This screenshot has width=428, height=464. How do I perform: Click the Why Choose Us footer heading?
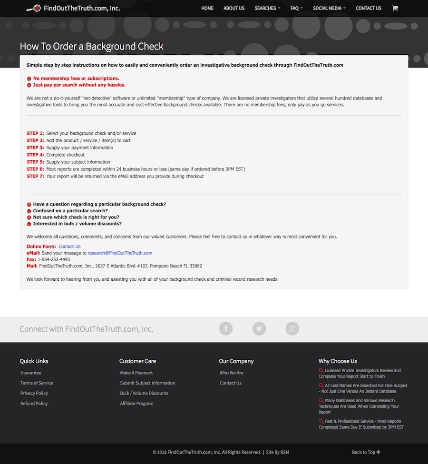(338, 361)
